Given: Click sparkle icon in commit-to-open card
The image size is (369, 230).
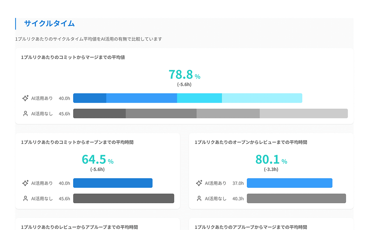Looking at the screenshot, I should pyautogui.click(x=25, y=183).
